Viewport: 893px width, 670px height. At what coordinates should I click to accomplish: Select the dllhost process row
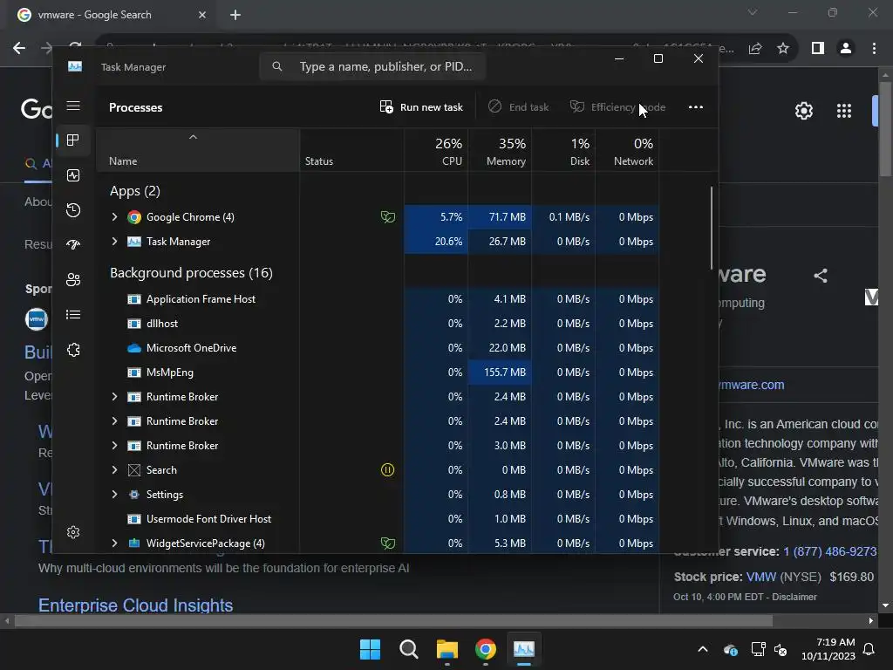(378, 324)
